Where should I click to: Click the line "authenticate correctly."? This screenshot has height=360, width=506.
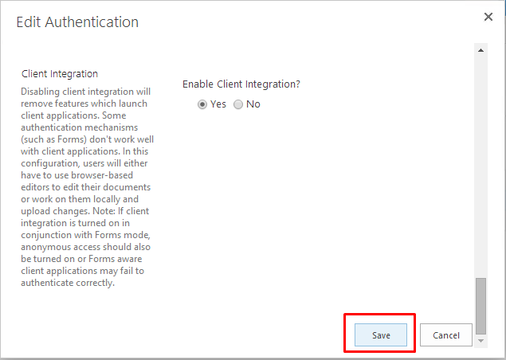tap(68, 283)
